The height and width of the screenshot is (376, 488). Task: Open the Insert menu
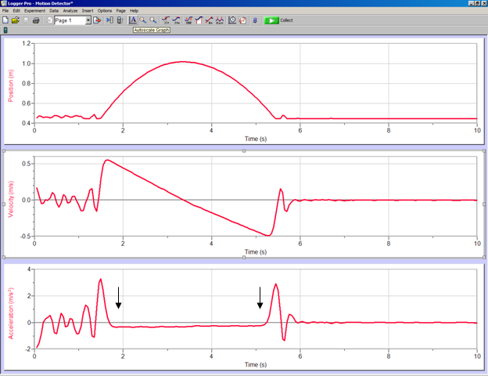[88, 10]
